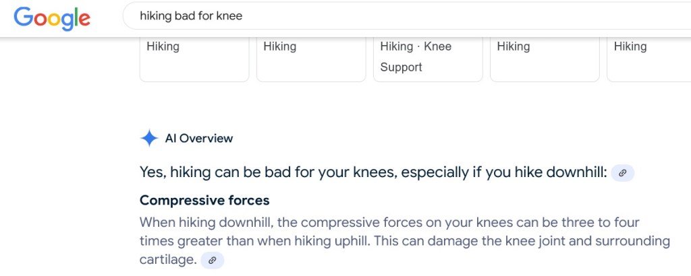Click the "AI Overview" label
Screen dimensions: 691x276
(x=199, y=139)
